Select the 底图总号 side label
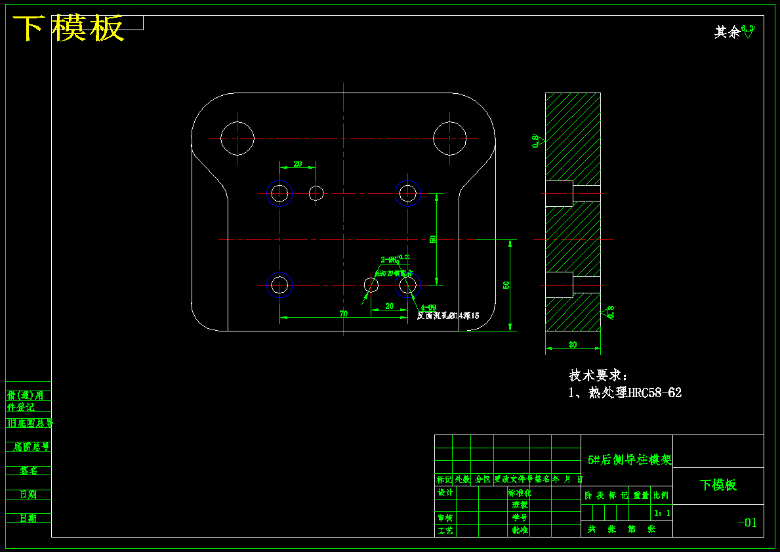Image resolution: width=780 pixels, height=552 pixels. pos(31,447)
